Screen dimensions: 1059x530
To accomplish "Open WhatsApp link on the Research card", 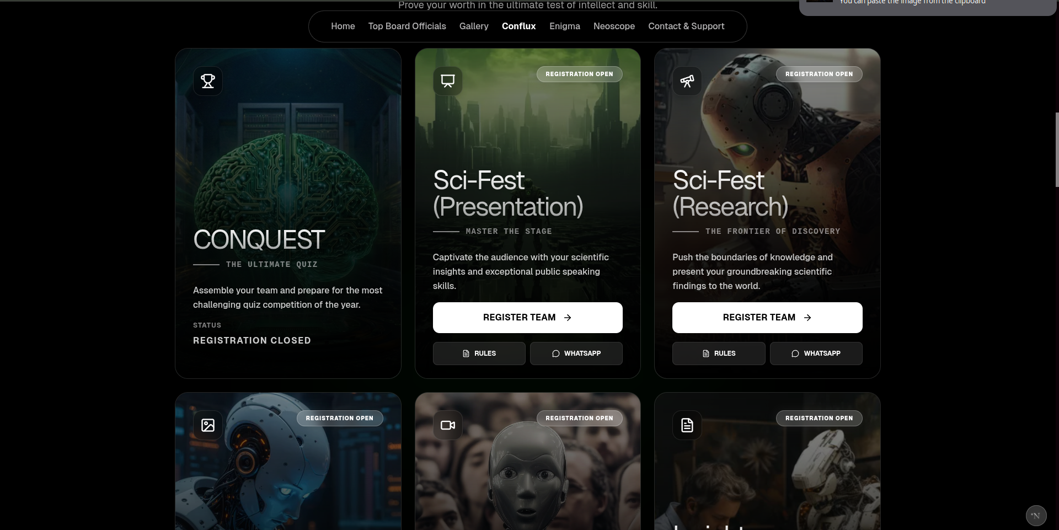I will pyautogui.click(x=816, y=354).
